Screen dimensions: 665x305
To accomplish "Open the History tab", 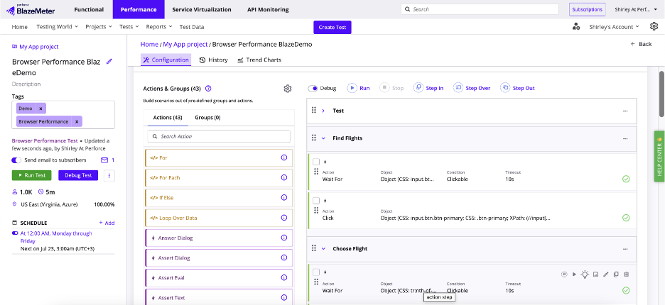I will coord(214,60).
